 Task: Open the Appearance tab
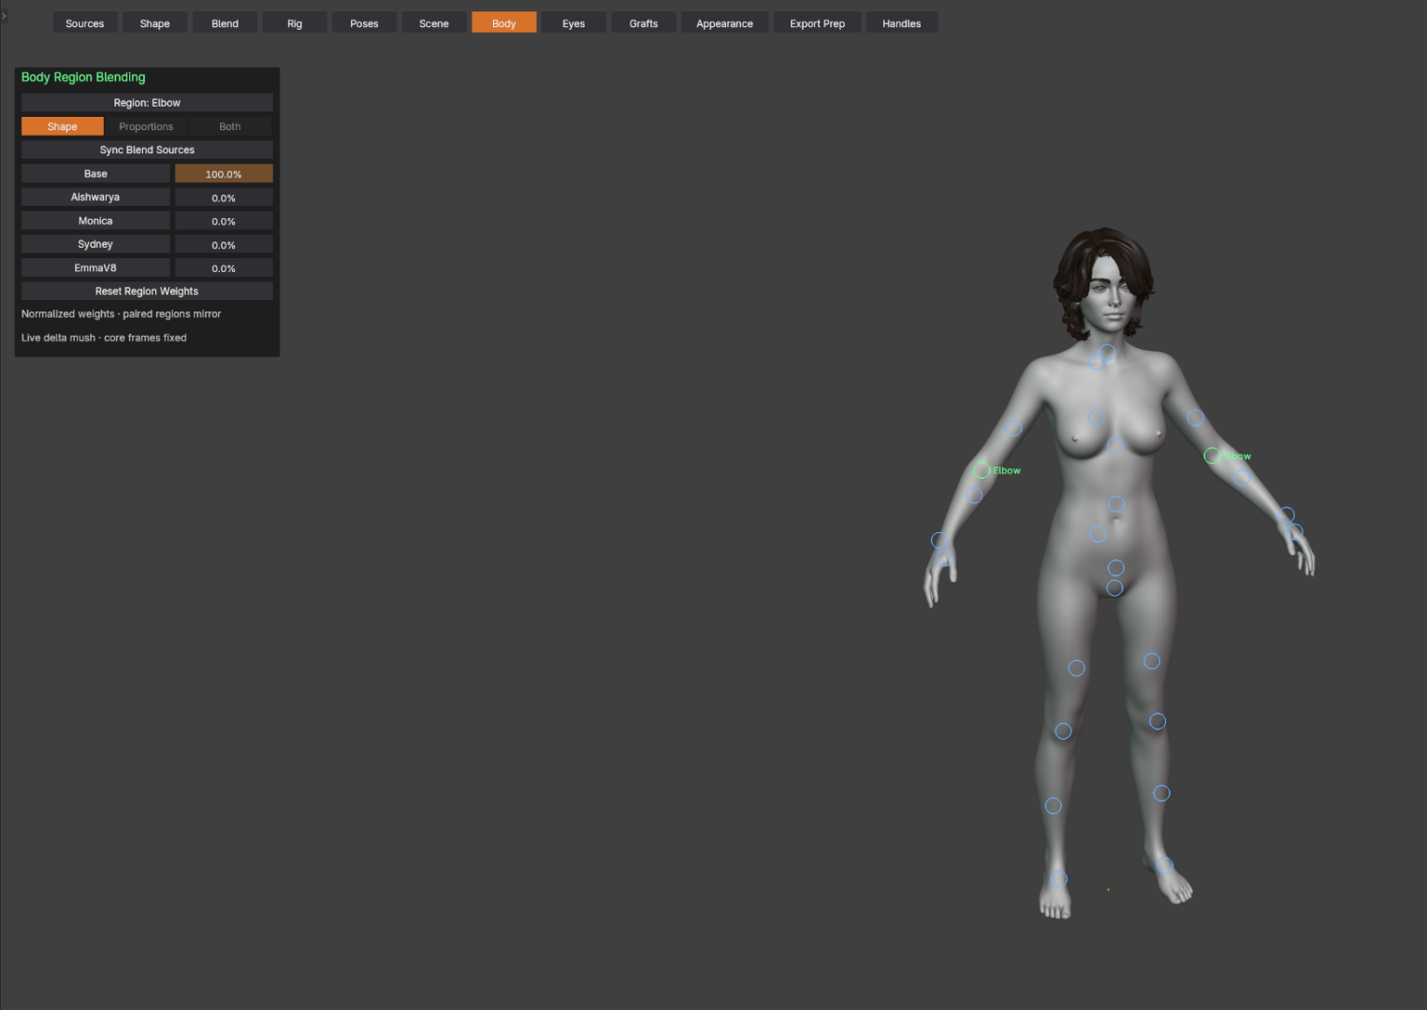coord(724,23)
